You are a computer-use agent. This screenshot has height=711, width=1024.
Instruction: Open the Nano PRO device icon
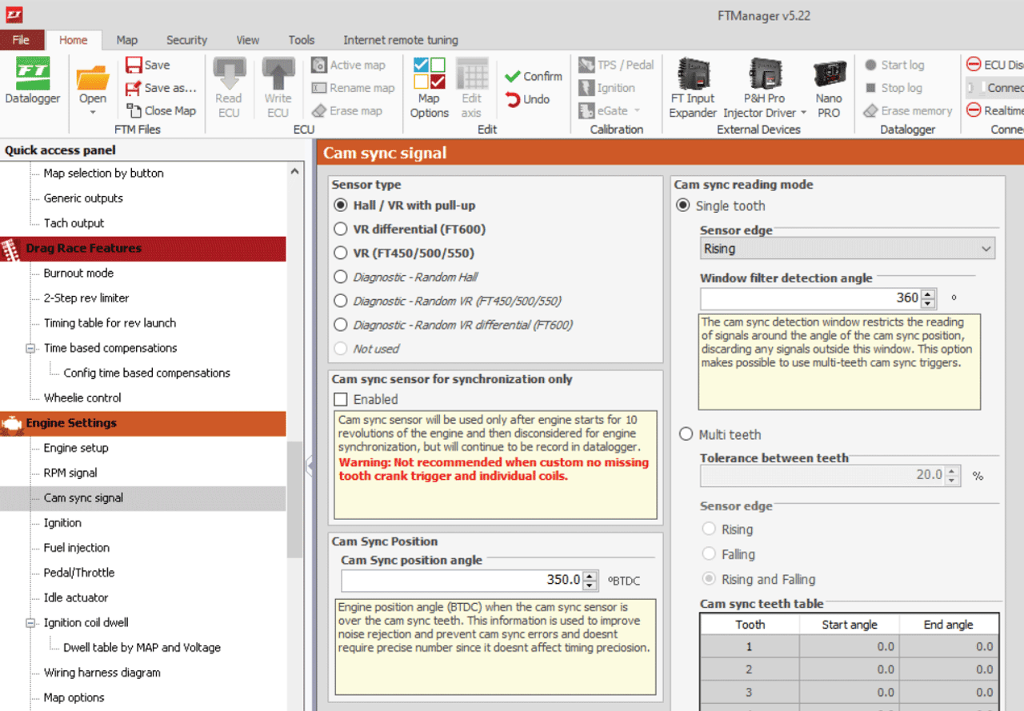[829, 88]
